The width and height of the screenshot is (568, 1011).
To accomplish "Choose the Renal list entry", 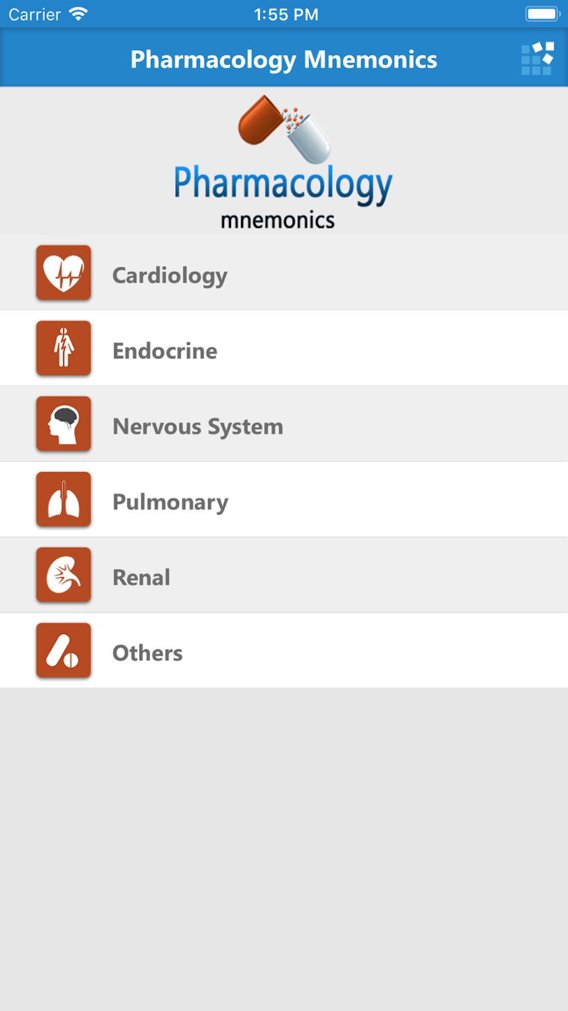I will point(284,575).
